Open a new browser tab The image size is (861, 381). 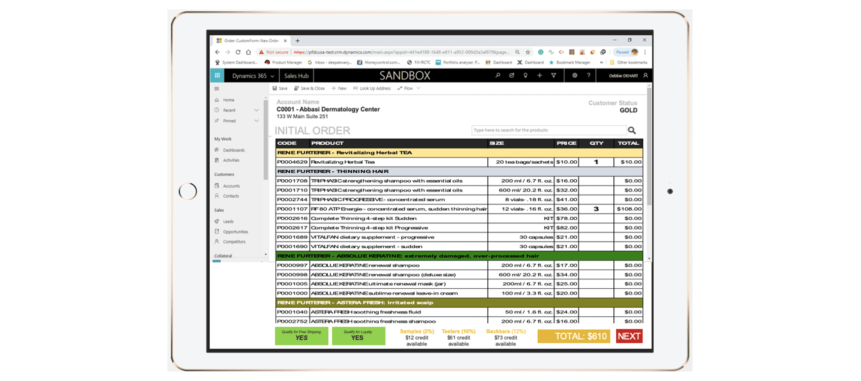[298, 41]
